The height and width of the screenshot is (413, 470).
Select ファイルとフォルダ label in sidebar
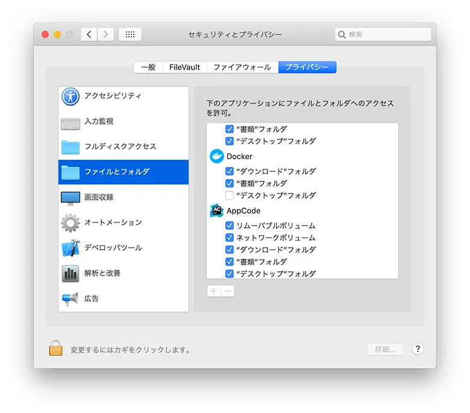click(117, 172)
